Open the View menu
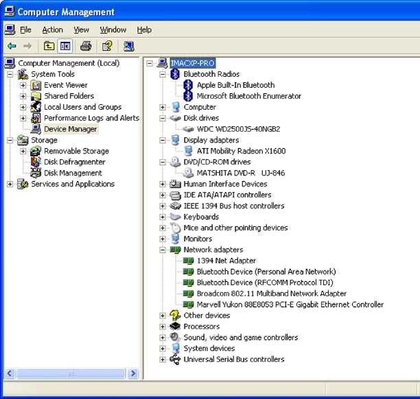 pos(82,29)
